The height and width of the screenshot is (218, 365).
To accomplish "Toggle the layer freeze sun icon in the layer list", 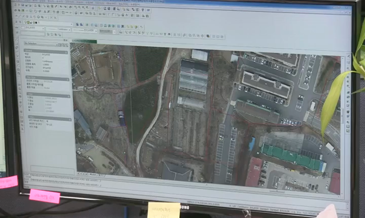I will [28, 22].
